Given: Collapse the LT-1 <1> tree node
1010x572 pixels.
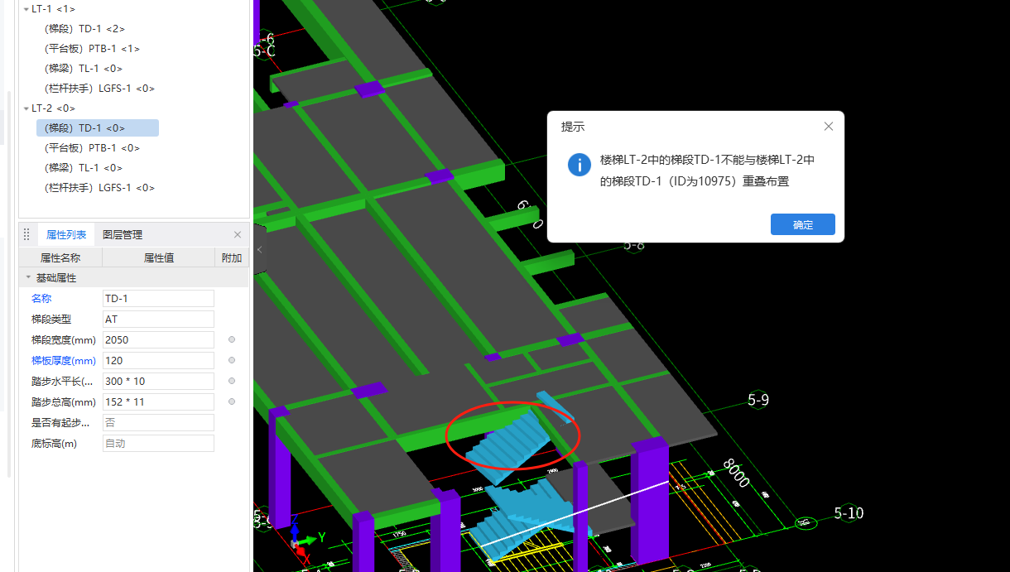Looking at the screenshot, I should [26, 9].
